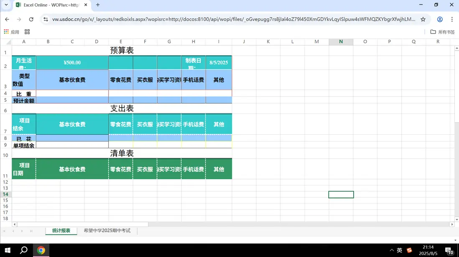The image size is (459, 257).
Task: Open the 应用 apps grid icon
Action: pyautogui.click(x=6, y=31)
